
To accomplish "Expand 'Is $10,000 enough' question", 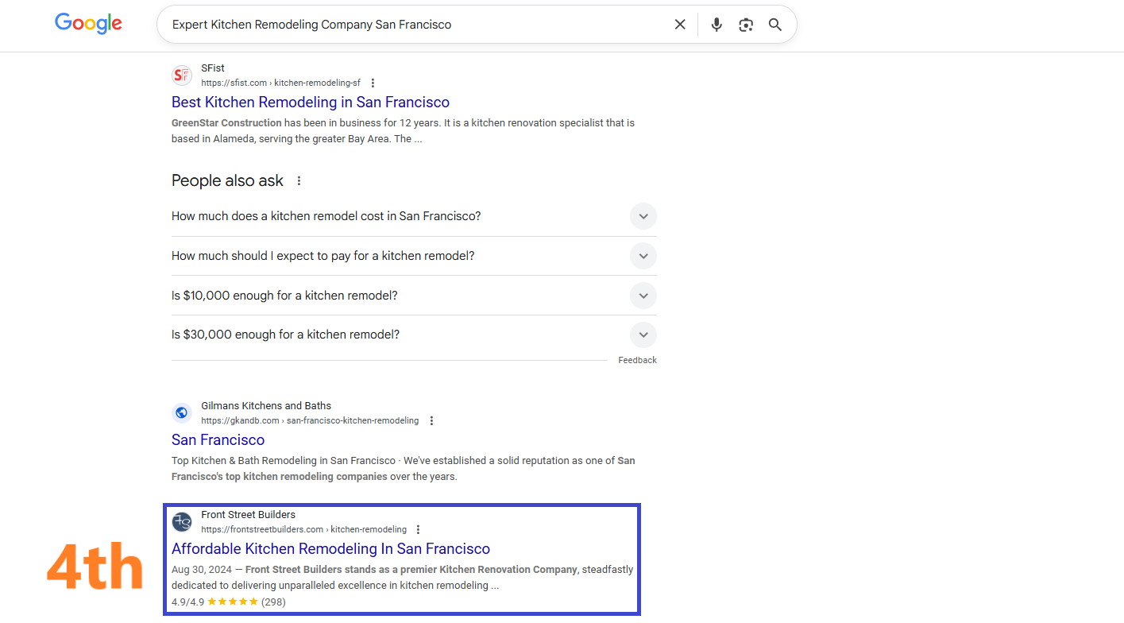I will (643, 296).
